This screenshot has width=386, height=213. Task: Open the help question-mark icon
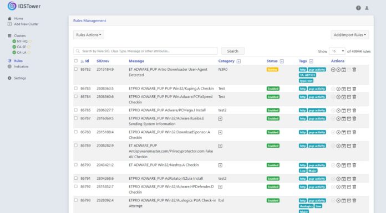pyautogui.click(x=358, y=8)
